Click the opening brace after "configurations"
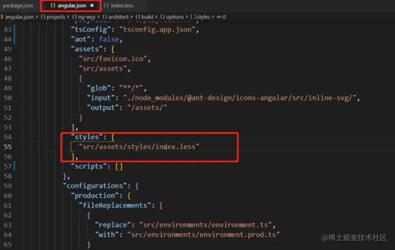Screen dimensions: 395x250 click(x=137, y=186)
